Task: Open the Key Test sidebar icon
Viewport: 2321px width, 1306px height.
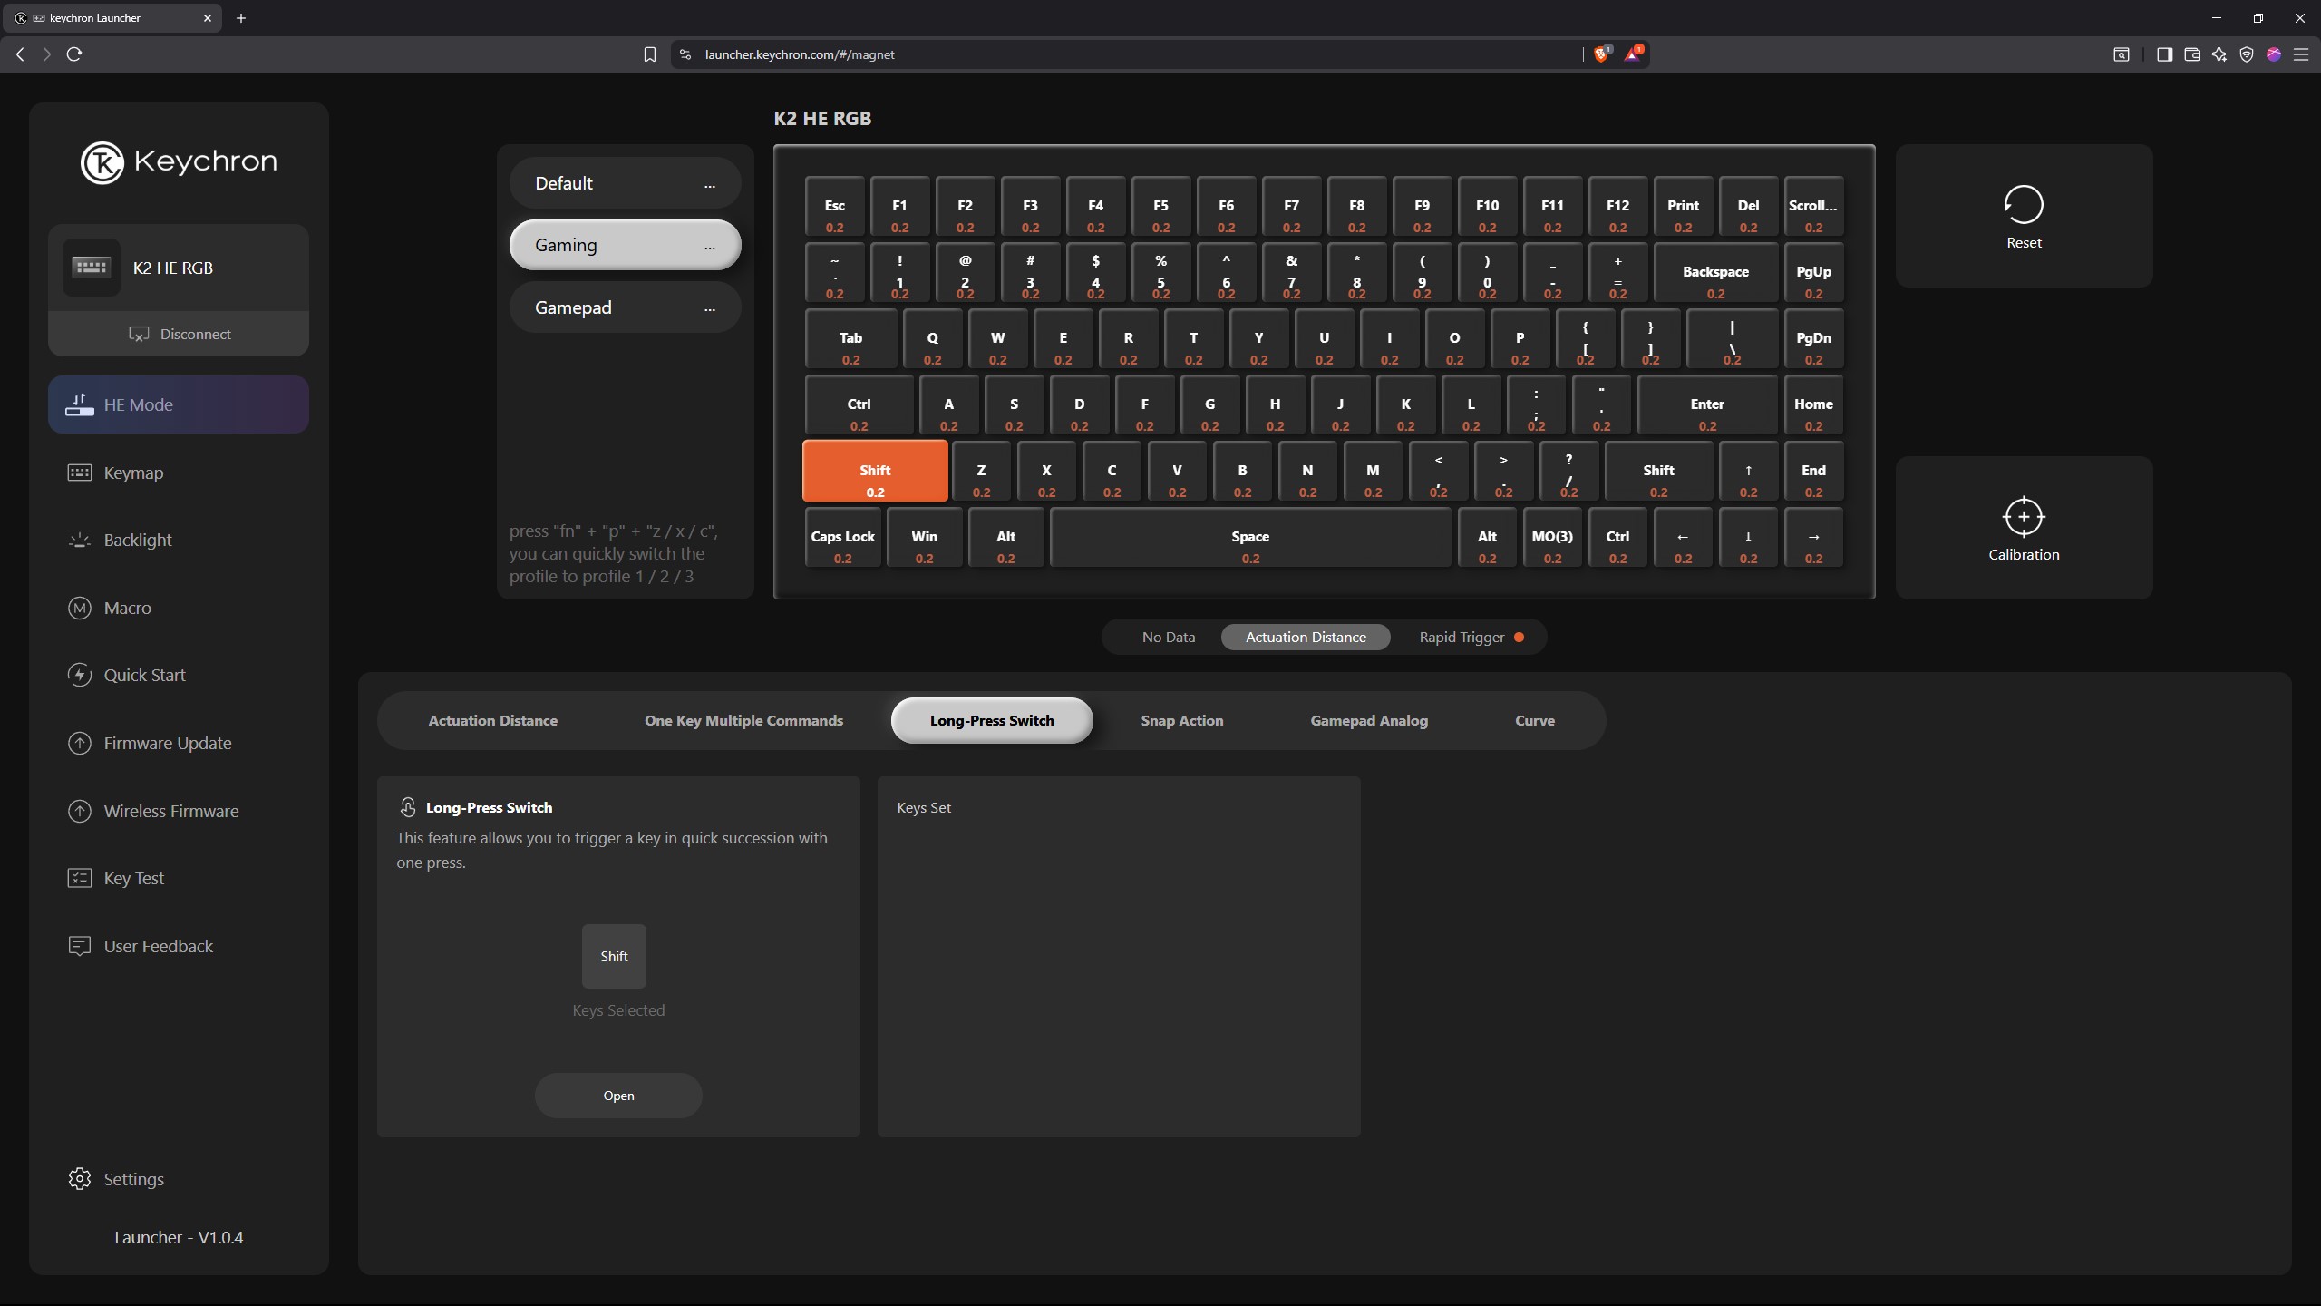Action: 80,878
